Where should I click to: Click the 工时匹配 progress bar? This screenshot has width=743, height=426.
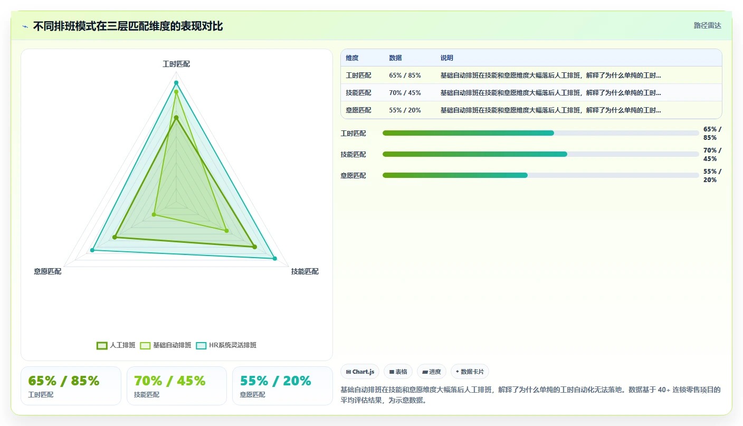point(541,133)
